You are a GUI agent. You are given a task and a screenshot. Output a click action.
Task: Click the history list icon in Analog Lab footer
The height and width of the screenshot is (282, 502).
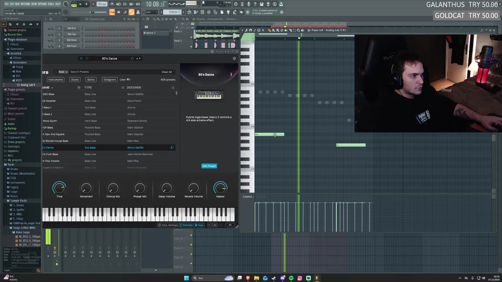point(215,225)
